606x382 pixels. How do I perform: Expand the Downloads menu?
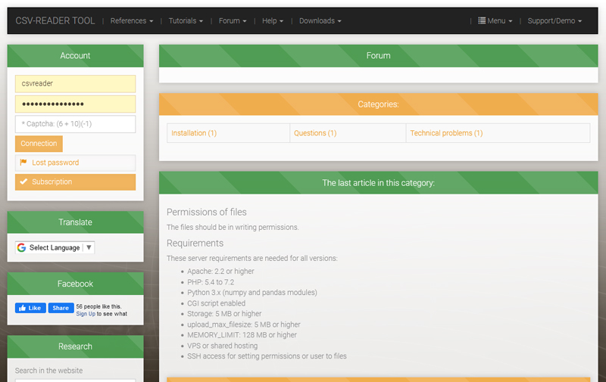pos(320,21)
